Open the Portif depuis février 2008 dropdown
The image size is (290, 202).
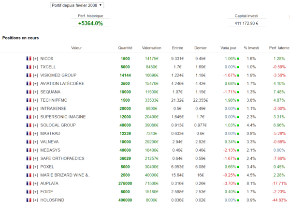click(x=77, y=5)
